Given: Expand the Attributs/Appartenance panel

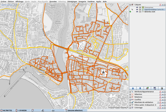Looking at the screenshot, I should point(130,92).
